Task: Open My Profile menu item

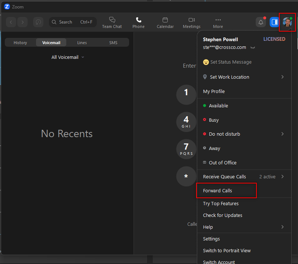Action: coord(244,91)
